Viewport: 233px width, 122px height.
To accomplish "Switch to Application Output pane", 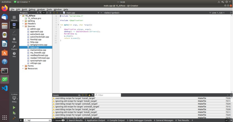I will 95,120.
